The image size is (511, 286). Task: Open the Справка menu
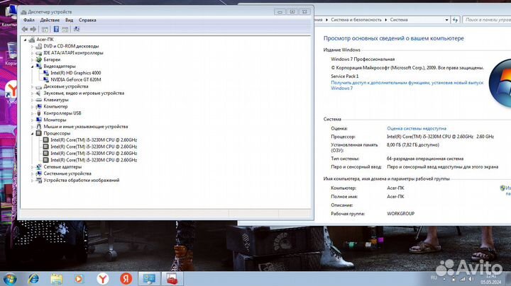87,20
